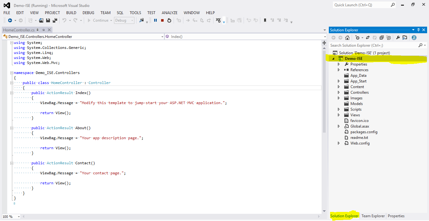Screen dimensions: 429x221
Task: Collapse the About() method outline box
Action: 12,128
